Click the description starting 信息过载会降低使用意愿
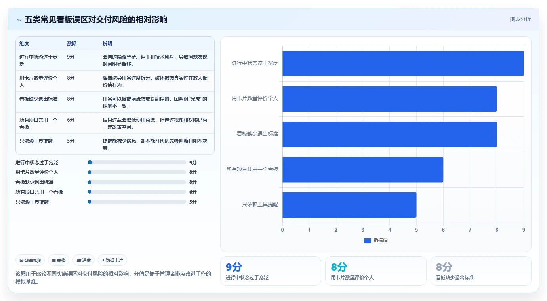The image size is (547, 301). coord(155,123)
